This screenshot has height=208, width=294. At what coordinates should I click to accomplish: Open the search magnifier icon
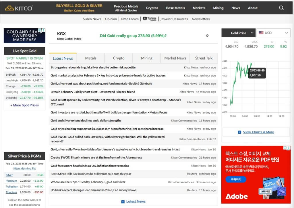pyautogui.click(x=281, y=8)
